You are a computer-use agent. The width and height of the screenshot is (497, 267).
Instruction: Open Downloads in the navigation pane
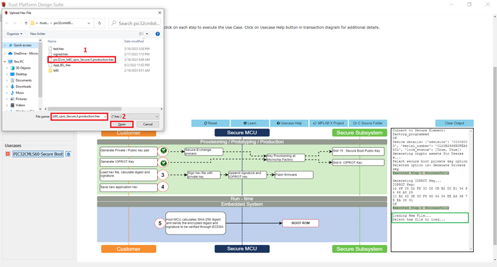pos(23,87)
